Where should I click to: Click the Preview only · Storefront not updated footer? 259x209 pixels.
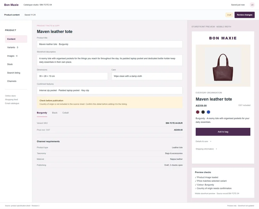(241, 206)
